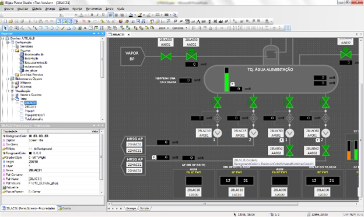Select the 28LAC31 document tab
The width and height of the screenshot is (364, 217).
click(118, 34)
